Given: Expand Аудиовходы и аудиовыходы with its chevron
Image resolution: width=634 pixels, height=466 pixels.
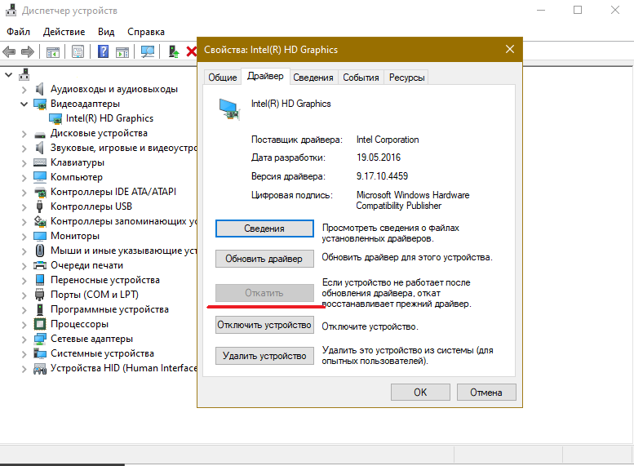Looking at the screenshot, I should click(24, 90).
